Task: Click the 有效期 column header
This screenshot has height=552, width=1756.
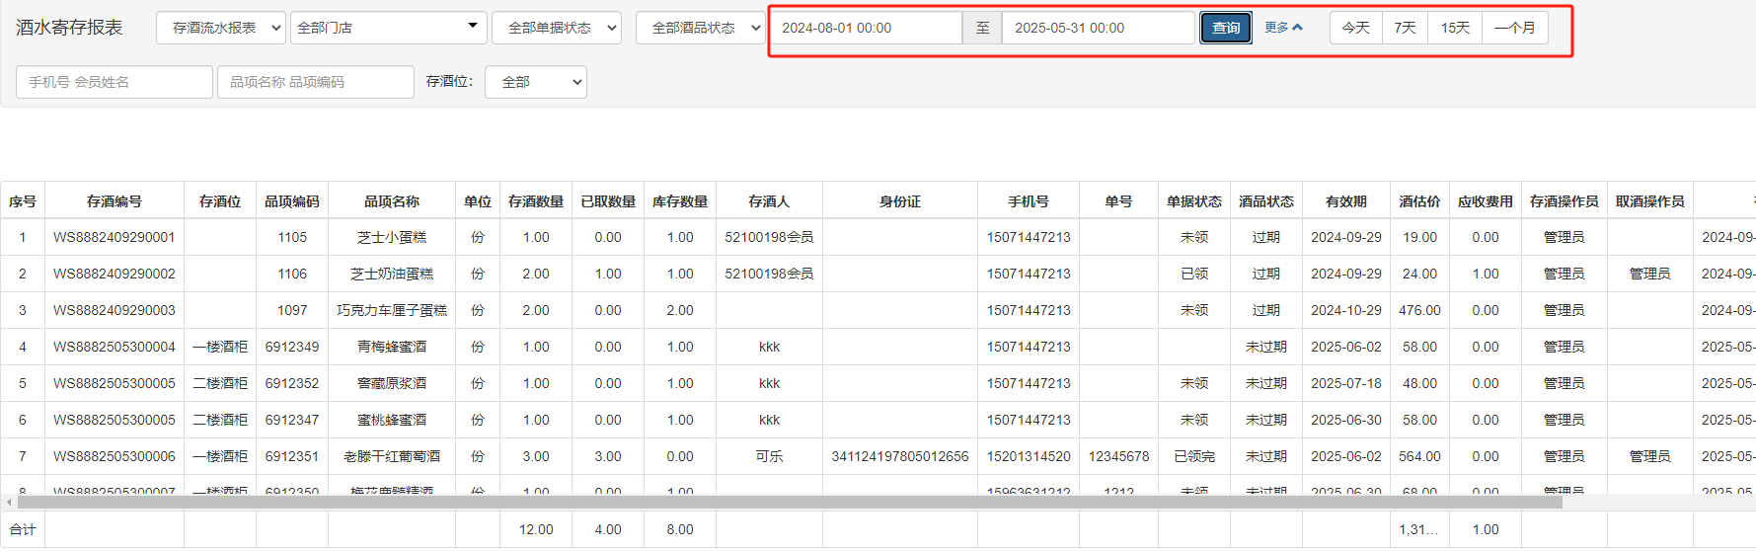Action: tap(1345, 201)
